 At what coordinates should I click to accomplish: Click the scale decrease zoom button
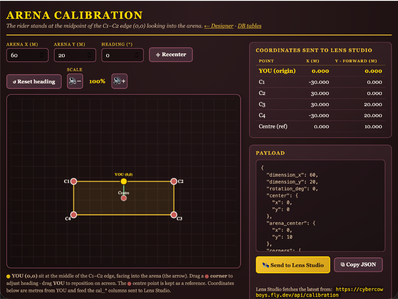(x=75, y=81)
